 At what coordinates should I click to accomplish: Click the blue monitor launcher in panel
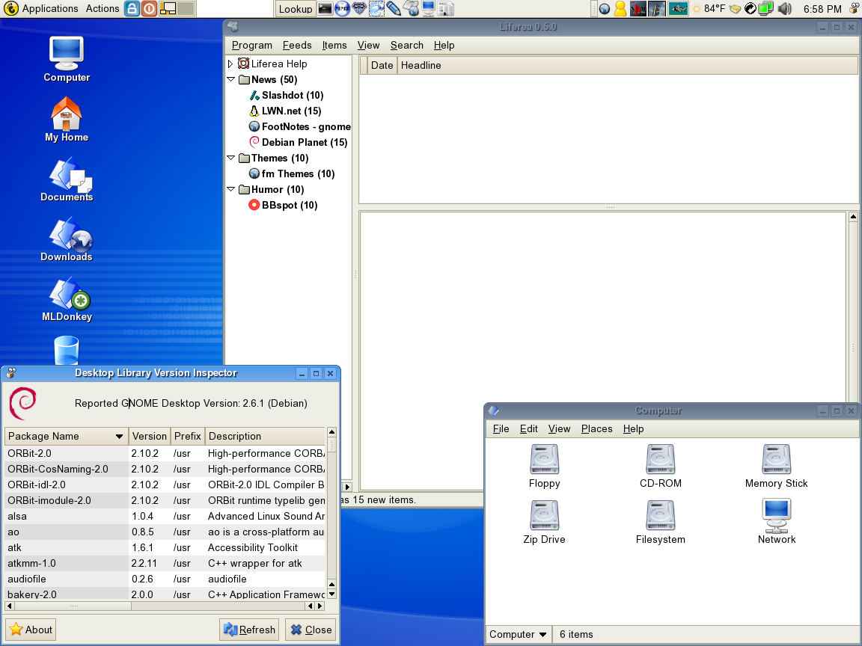coord(428,8)
